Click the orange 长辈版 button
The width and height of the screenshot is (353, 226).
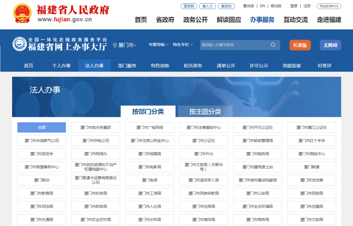(300, 45)
